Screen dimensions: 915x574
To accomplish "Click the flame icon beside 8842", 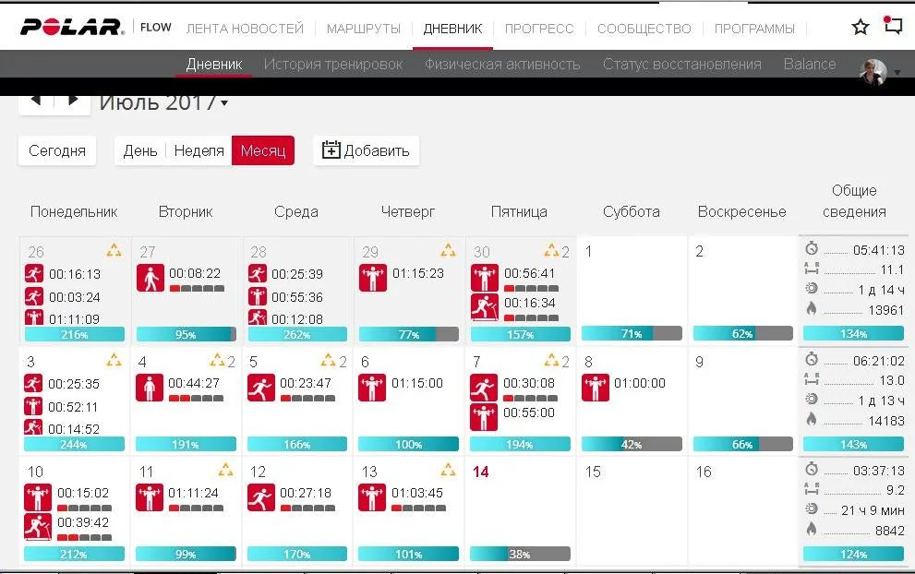I will (x=812, y=529).
